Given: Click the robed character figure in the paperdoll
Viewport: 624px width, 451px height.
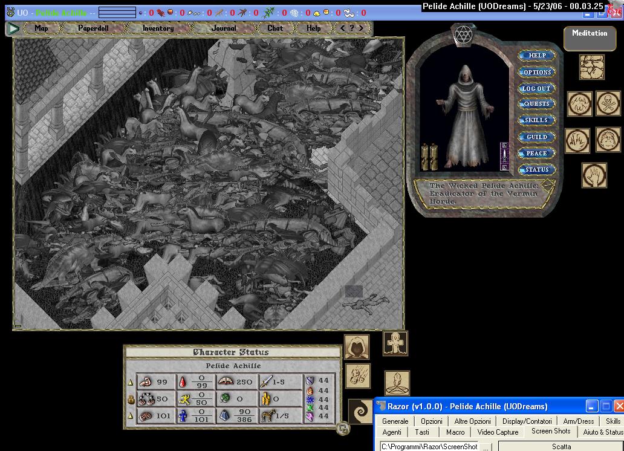Looking at the screenshot, I should tap(465, 116).
